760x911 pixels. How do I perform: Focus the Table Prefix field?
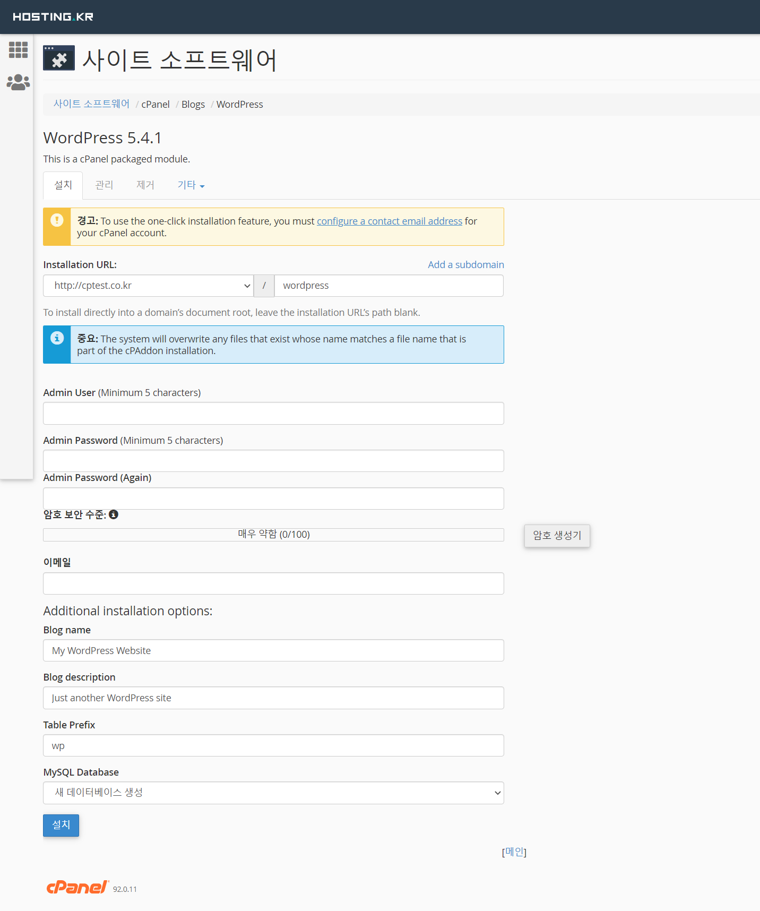273,745
